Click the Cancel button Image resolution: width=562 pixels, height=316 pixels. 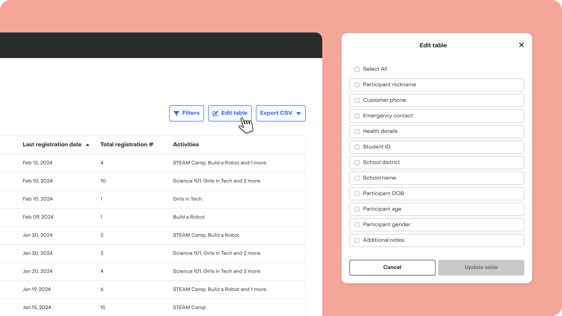[x=393, y=267]
